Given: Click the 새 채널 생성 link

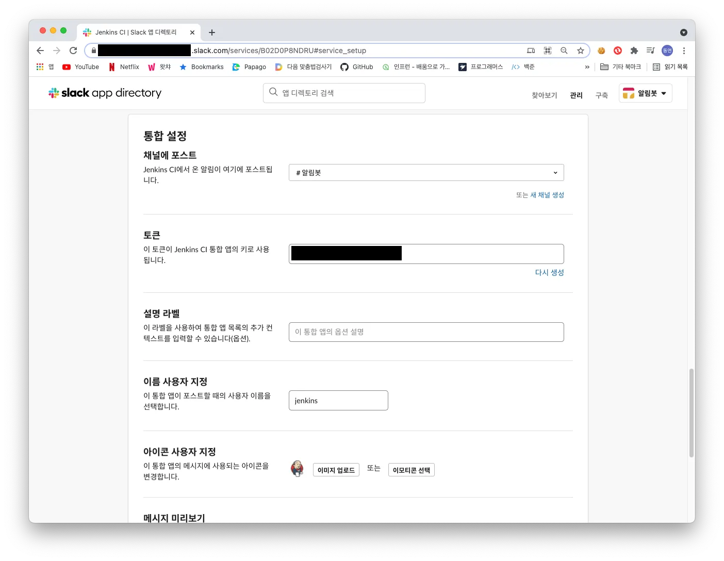Looking at the screenshot, I should pyautogui.click(x=547, y=195).
